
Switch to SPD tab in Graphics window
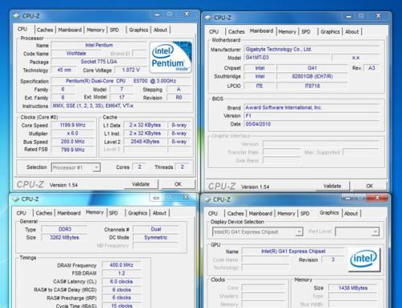[x=305, y=214]
